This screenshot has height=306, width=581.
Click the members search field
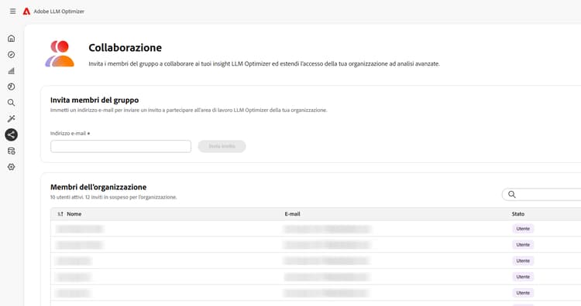(541, 195)
